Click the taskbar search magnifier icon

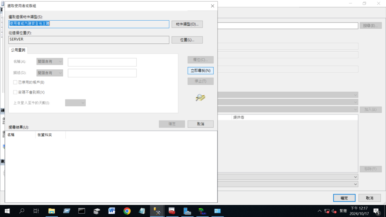click(21, 211)
